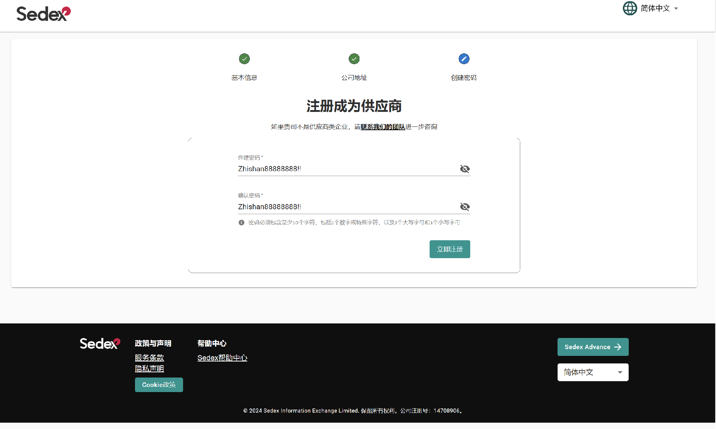This screenshot has width=716, height=429.
Task: Click the Sedex logo in the header
Action: coord(44,14)
